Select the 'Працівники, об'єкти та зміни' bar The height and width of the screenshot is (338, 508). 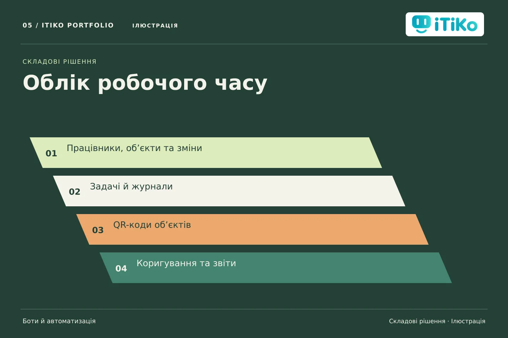206,152
